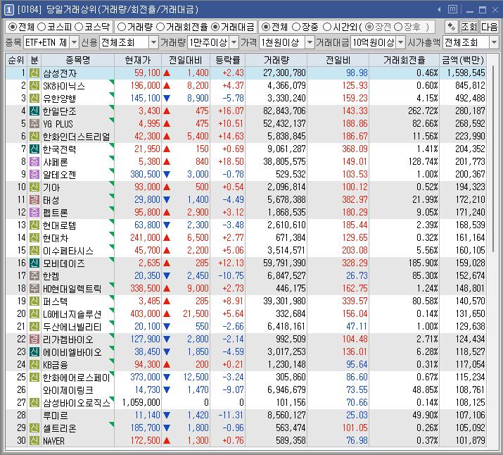Select the 삼성전자 stock row name
Screen dimensions: 503x455
[60, 73]
